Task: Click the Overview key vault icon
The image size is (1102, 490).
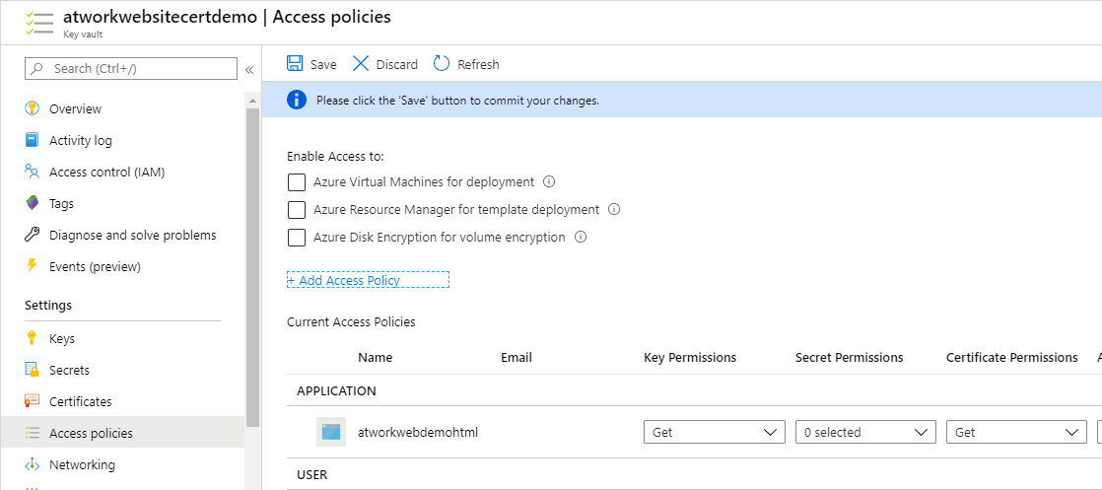Action: click(x=32, y=108)
